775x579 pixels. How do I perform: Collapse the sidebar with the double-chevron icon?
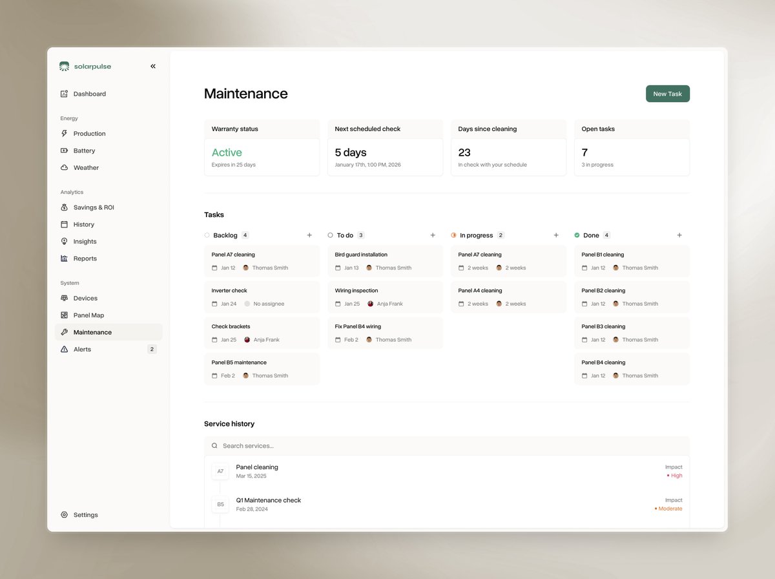(153, 66)
